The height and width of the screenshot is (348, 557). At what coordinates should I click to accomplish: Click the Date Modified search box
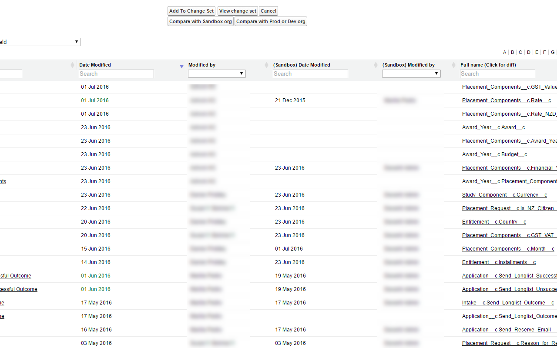pos(116,74)
